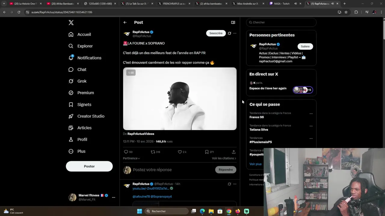This screenshot has height=216, width=385.
Task: Open #PlusJamaisPS trend
Action: (x=260, y=142)
